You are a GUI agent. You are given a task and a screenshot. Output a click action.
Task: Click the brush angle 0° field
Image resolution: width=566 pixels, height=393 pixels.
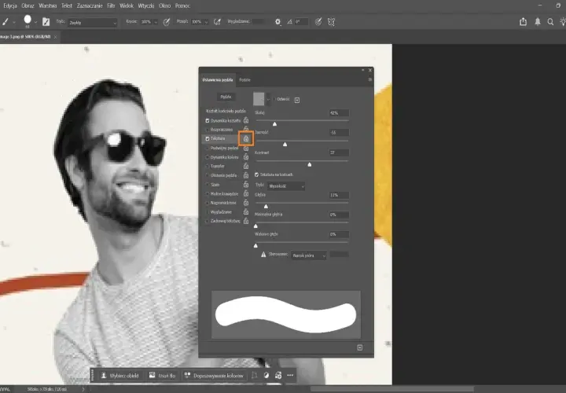[x=301, y=22]
